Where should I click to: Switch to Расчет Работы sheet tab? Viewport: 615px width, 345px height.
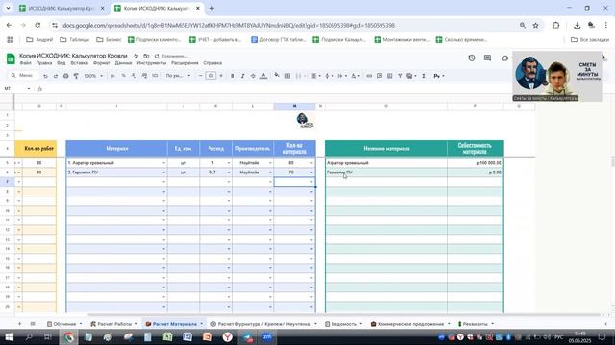[x=114, y=324]
